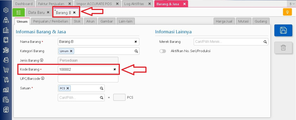Remove the PCS unit tag

68,88
